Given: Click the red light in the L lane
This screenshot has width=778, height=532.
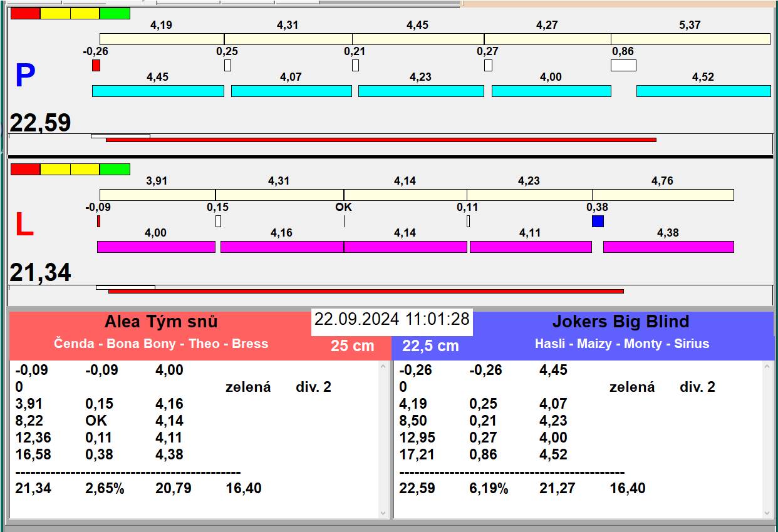Looking at the screenshot, I should click(25, 169).
